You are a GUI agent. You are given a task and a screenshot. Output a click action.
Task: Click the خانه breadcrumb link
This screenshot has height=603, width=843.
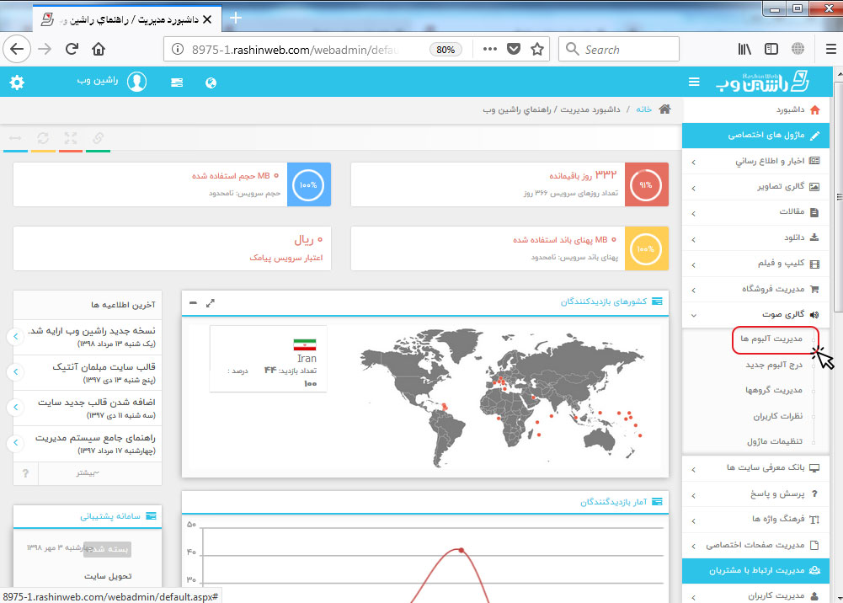643,109
